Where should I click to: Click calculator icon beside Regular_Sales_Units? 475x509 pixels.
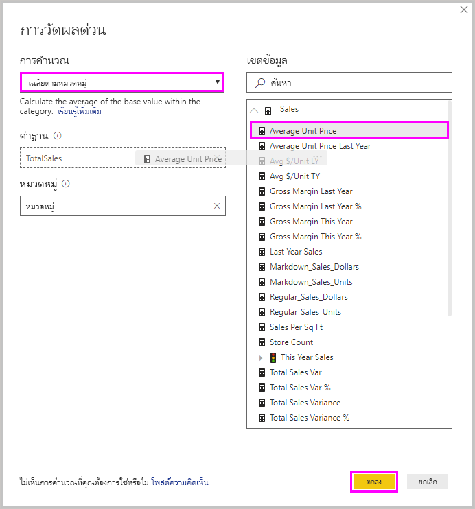[x=262, y=312]
